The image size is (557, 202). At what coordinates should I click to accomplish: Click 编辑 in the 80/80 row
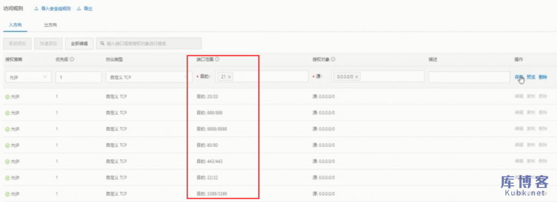[x=518, y=145]
